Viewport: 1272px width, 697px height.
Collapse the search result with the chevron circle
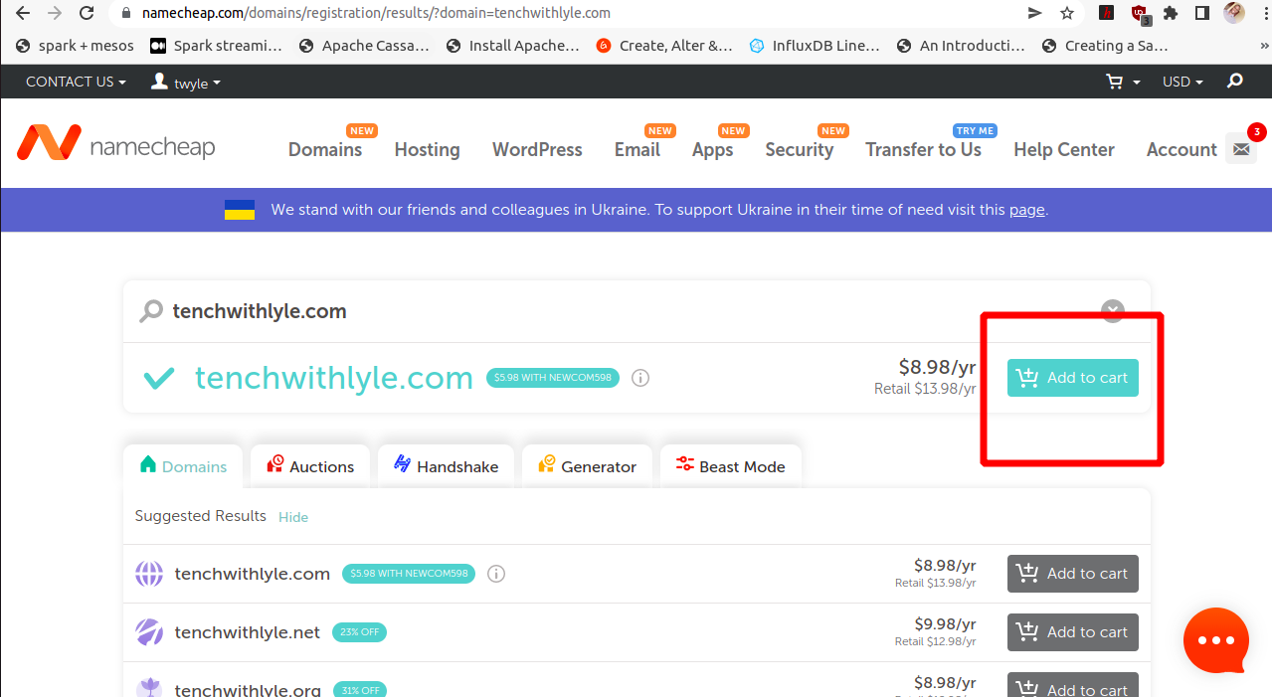point(1112,310)
